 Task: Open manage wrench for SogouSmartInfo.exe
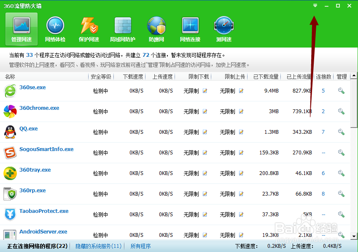341,153
